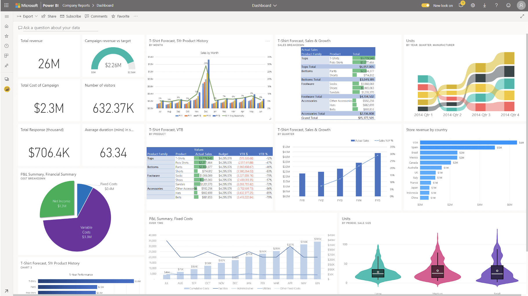The height and width of the screenshot is (296, 528).
Task: Collapse the hamburger navigation pane
Action: click(7, 17)
